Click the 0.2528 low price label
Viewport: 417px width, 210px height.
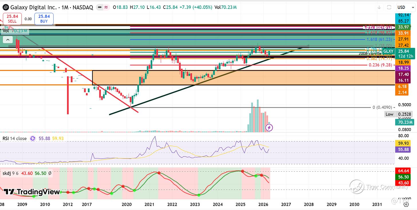click(x=404, y=114)
